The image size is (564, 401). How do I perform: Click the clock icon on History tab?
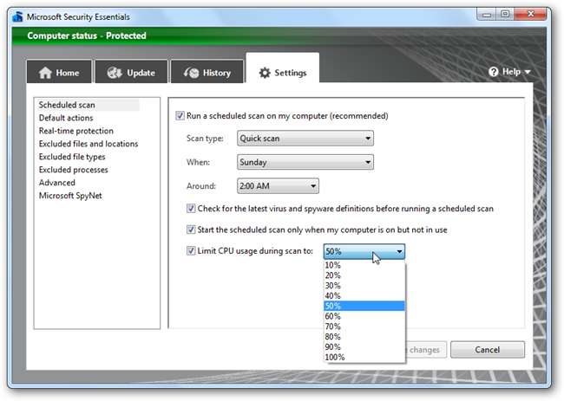click(x=192, y=73)
